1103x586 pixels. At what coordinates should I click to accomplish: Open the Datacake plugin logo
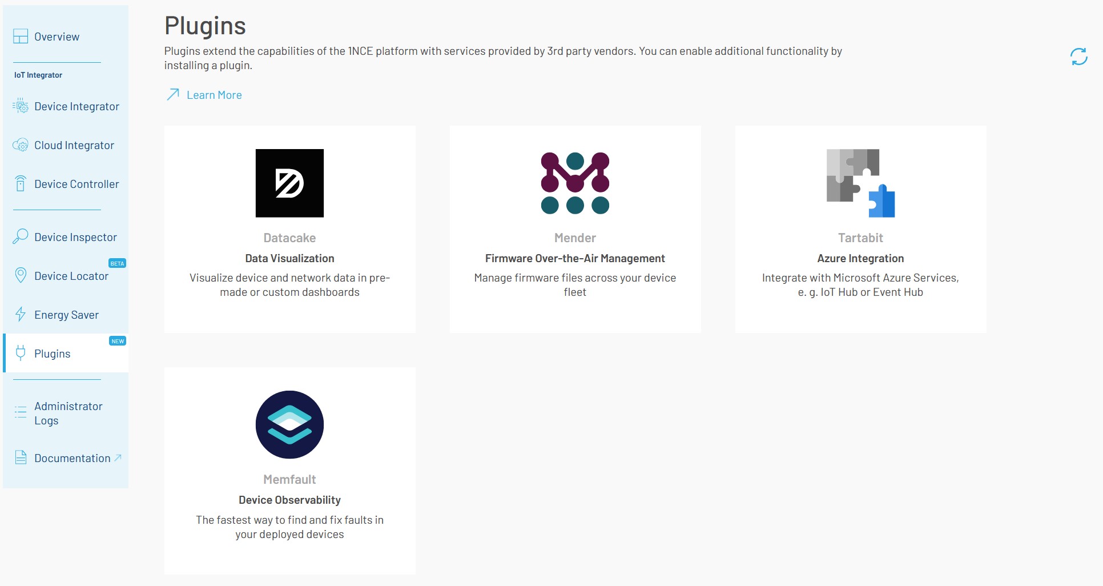pos(289,183)
